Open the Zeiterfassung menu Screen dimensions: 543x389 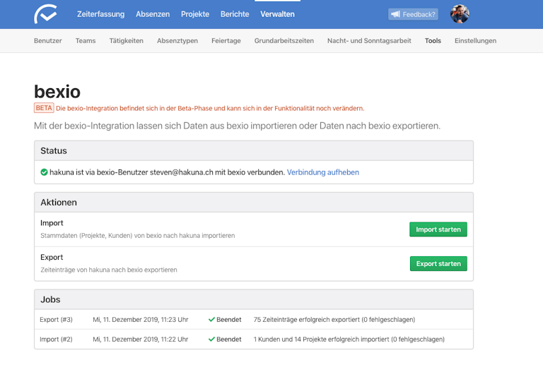point(101,14)
